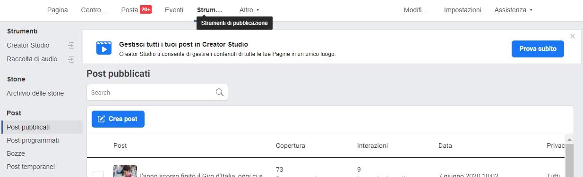Click the interactions value 9
Viewport: 583px width, 177px height.
[359, 169]
